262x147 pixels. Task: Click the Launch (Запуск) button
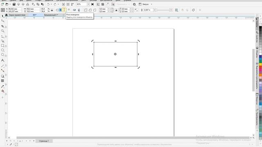pos(144,4)
